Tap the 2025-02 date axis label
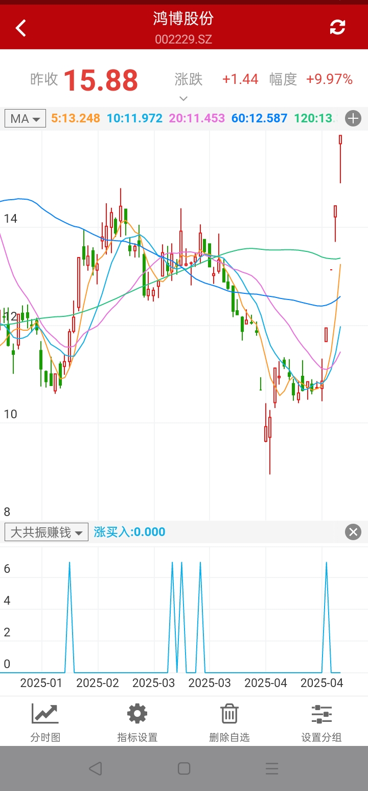The image size is (368, 791). 98,683
